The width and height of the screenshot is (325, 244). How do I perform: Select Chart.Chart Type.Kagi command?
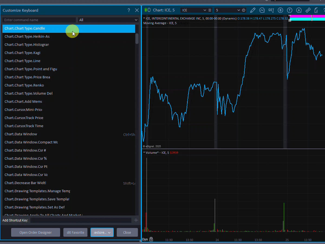pyautogui.click(x=22, y=53)
